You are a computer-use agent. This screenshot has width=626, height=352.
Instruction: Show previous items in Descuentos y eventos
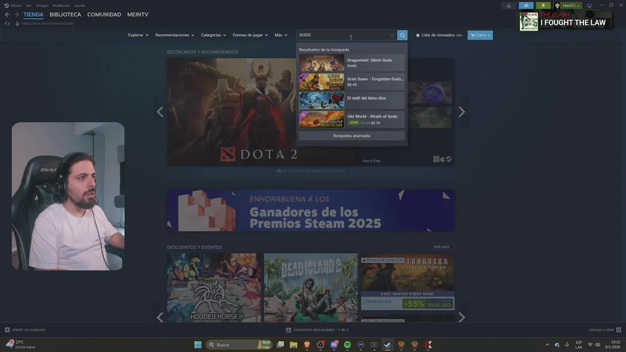(160, 317)
